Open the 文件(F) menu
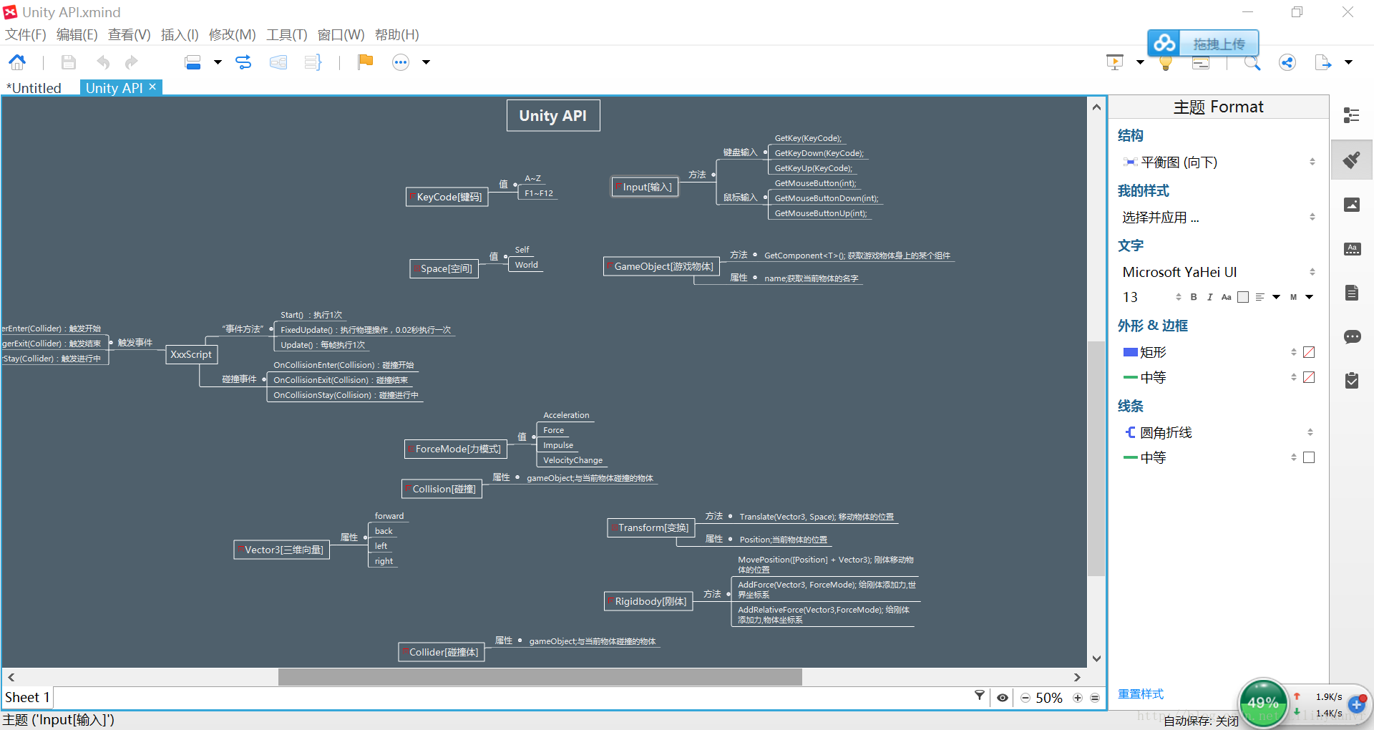The image size is (1374, 730). click(26, 34)
